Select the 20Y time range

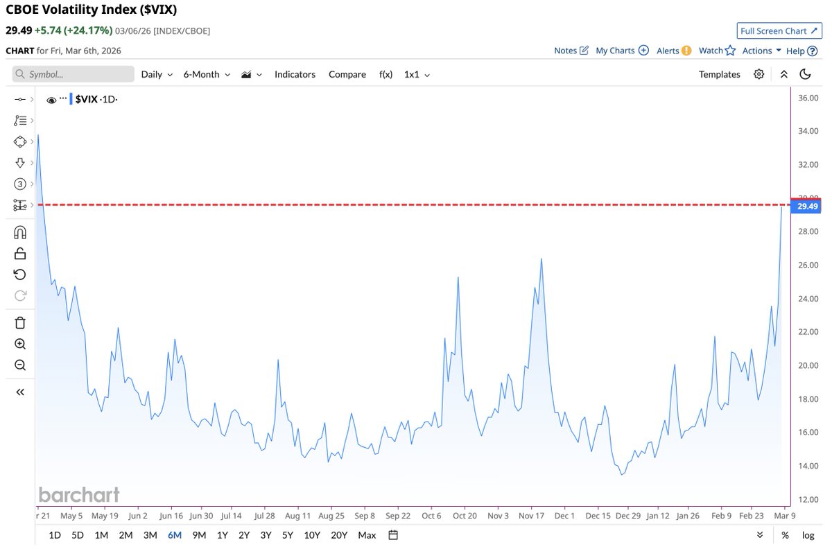pos(339,534)
